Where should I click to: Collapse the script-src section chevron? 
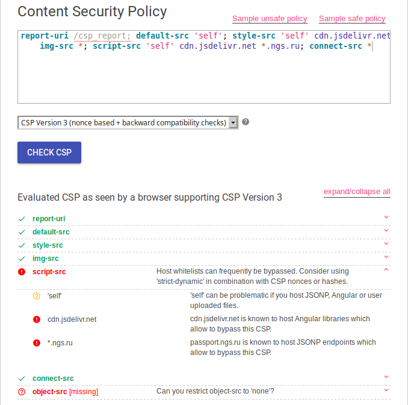386,269
